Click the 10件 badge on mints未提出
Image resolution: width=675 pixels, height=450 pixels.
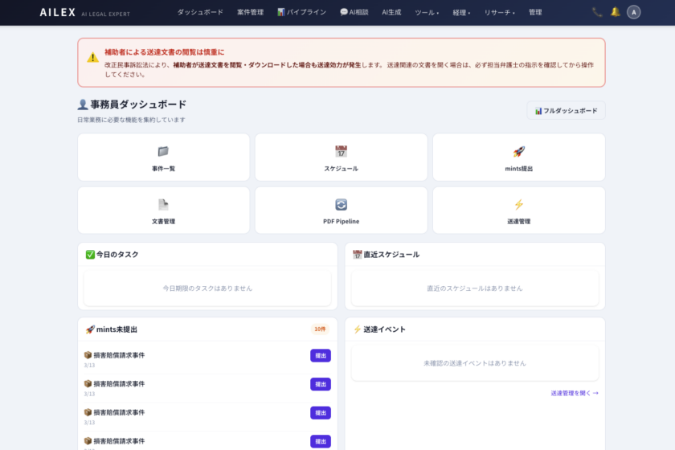coord(320,329)
